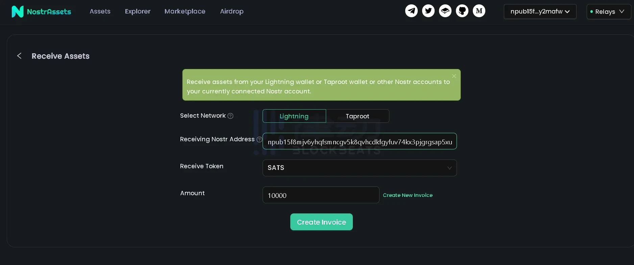This screenshot has width=634, height=265.
Task: Open the GitHub icon link
Action: [x=462, y=11]
